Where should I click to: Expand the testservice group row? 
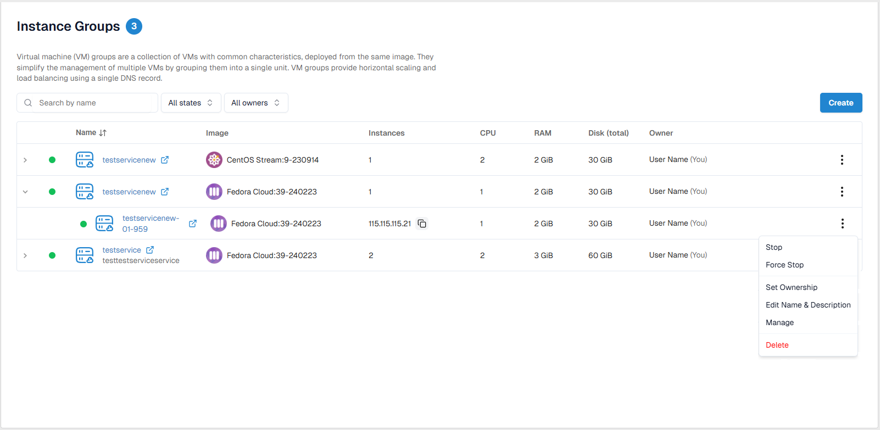pyautogui.click(x=25, y=255)
